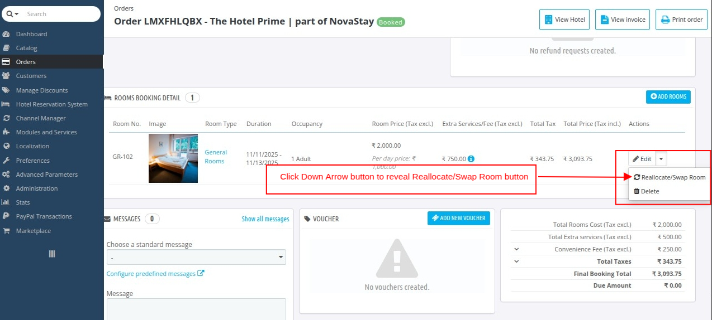Click the Dashboard icon in sidebar
Screen dimensions: 712x320
tap(6, 34)
